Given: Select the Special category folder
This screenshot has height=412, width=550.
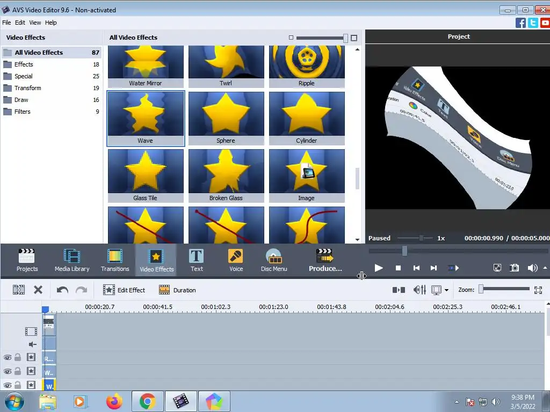Looking at the screenshot, I should [52, 76].
